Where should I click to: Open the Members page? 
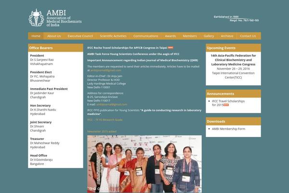[x=190, y=36]
